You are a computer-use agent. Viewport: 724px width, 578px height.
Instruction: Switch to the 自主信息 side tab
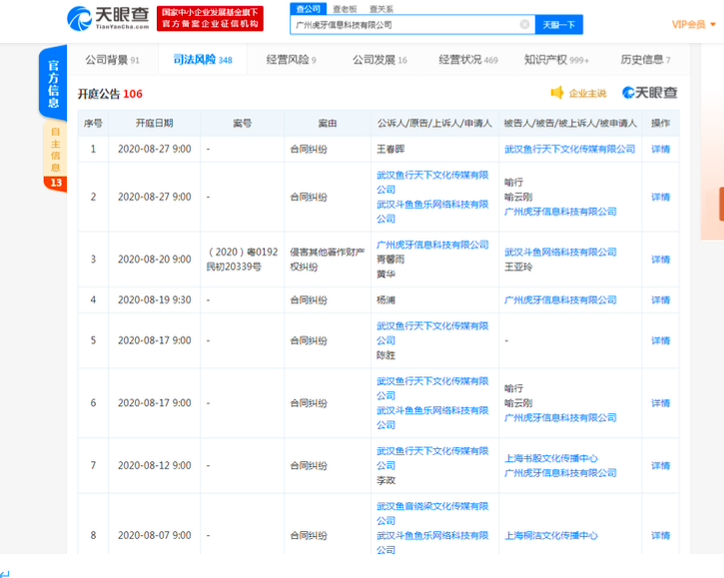(55, 150)
